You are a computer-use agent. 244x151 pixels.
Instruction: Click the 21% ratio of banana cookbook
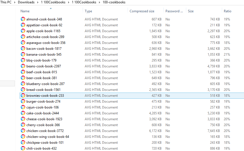coord(227,55)
